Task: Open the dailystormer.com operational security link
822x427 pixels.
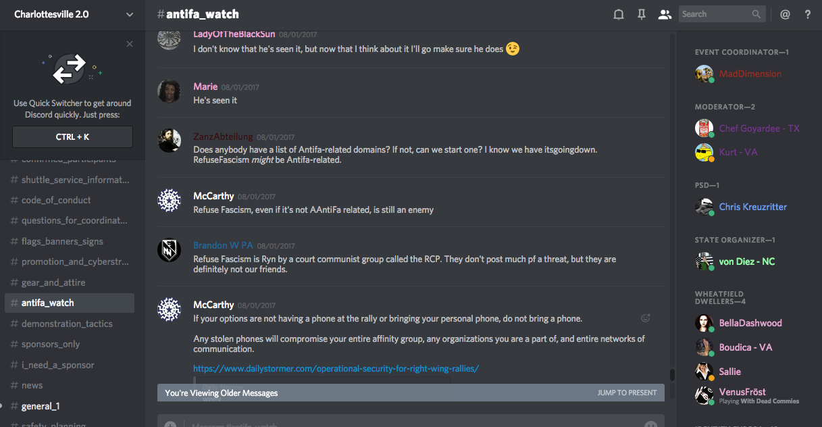Action: (x=336, y=368)
